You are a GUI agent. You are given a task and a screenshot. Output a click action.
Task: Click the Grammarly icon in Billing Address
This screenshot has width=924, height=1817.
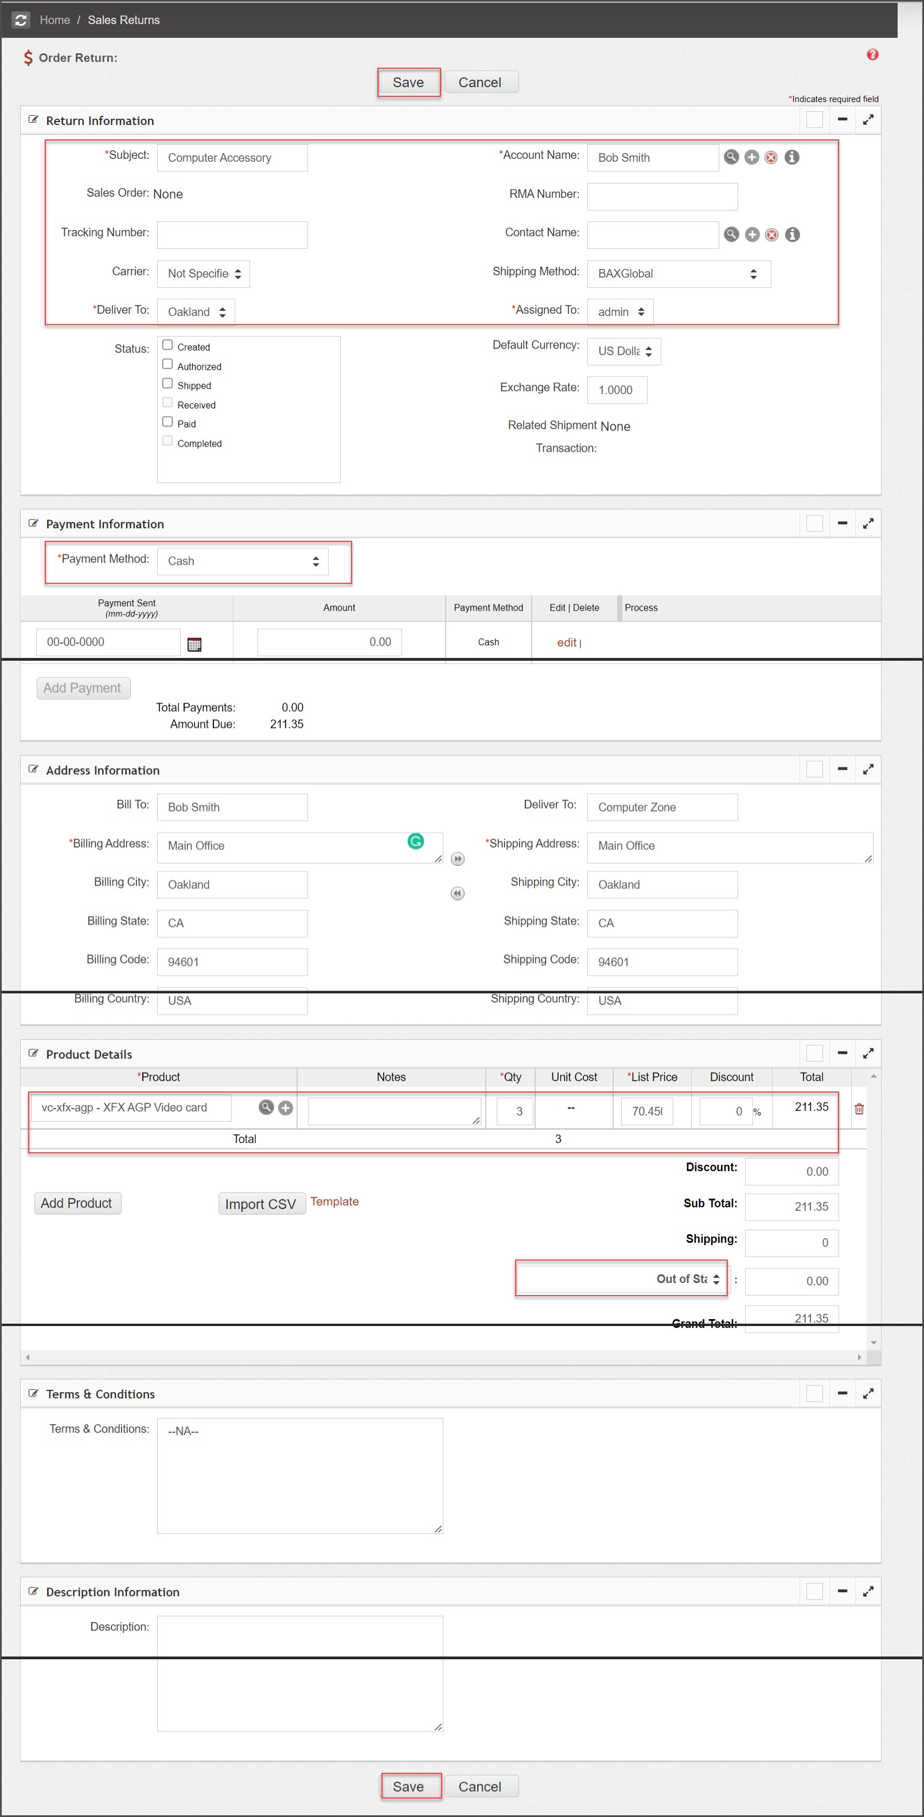pos(415,841)
